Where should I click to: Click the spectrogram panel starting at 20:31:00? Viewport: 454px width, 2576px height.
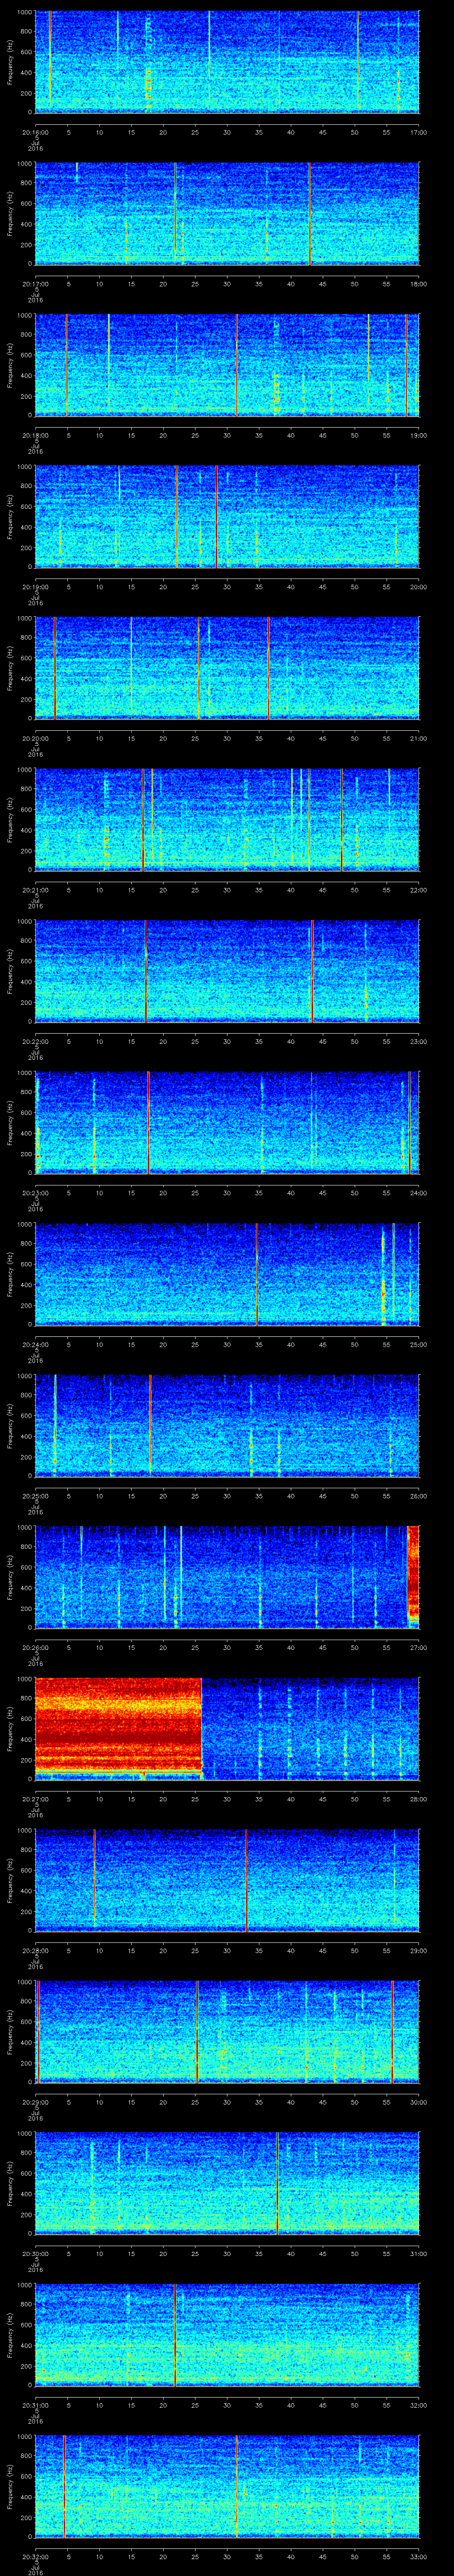click(x=227, y=2335)
